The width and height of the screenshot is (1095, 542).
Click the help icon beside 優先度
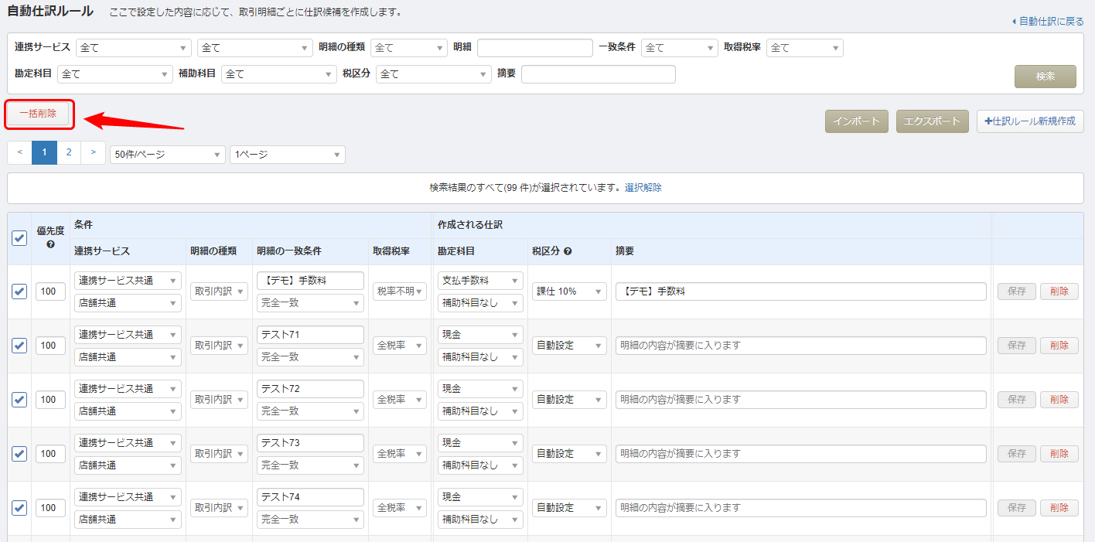[x=50, y=244]
